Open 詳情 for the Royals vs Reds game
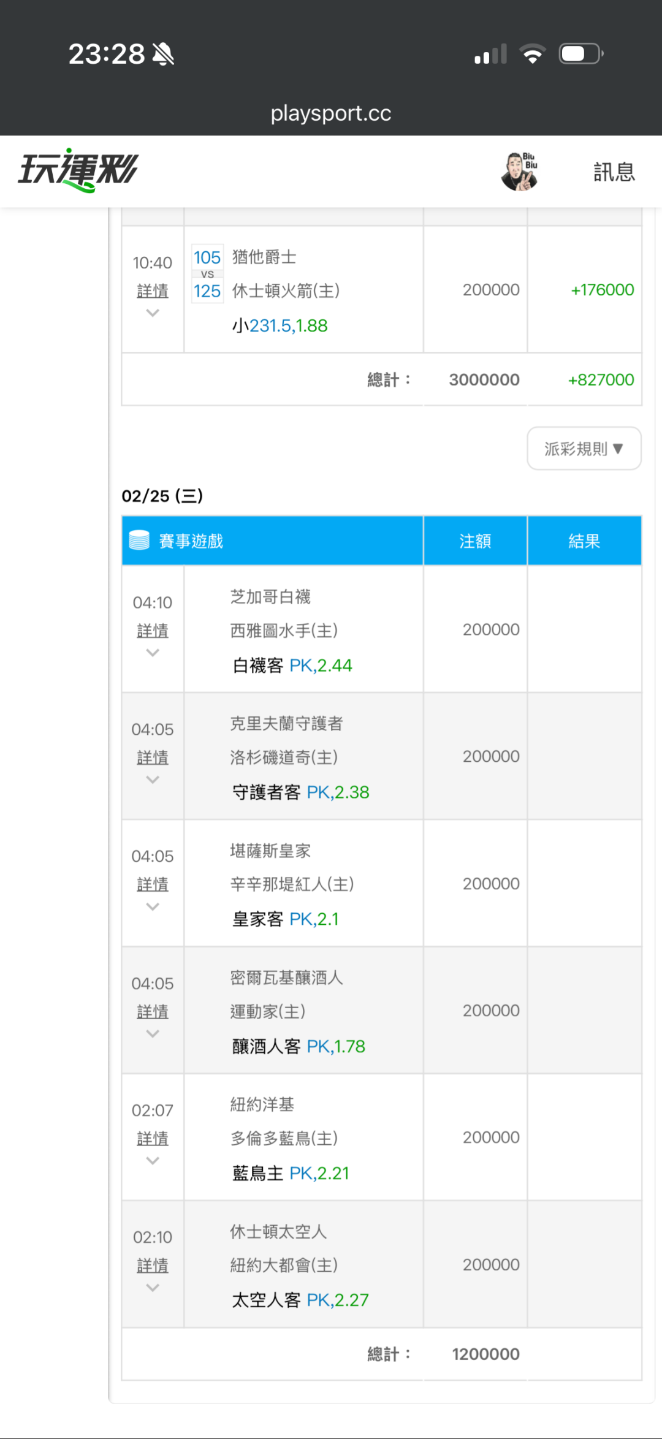Image resolution: width=662 pixels, height=1439 pixels. point(153,884)
